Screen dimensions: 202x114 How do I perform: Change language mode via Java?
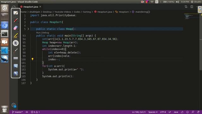[176, 112]
